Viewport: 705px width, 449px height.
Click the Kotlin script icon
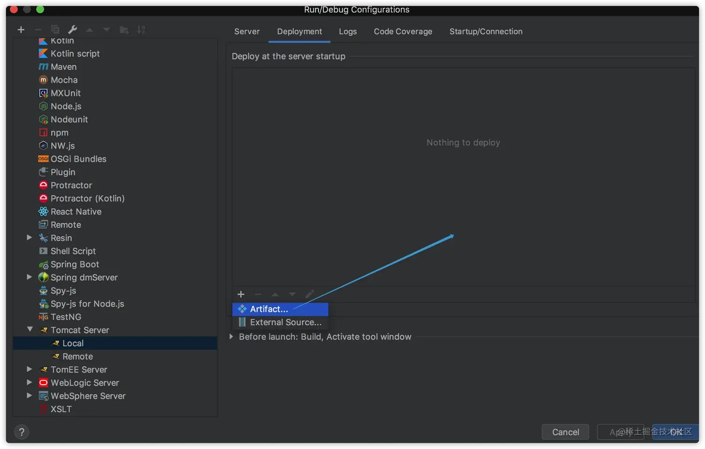coord(43,54)
